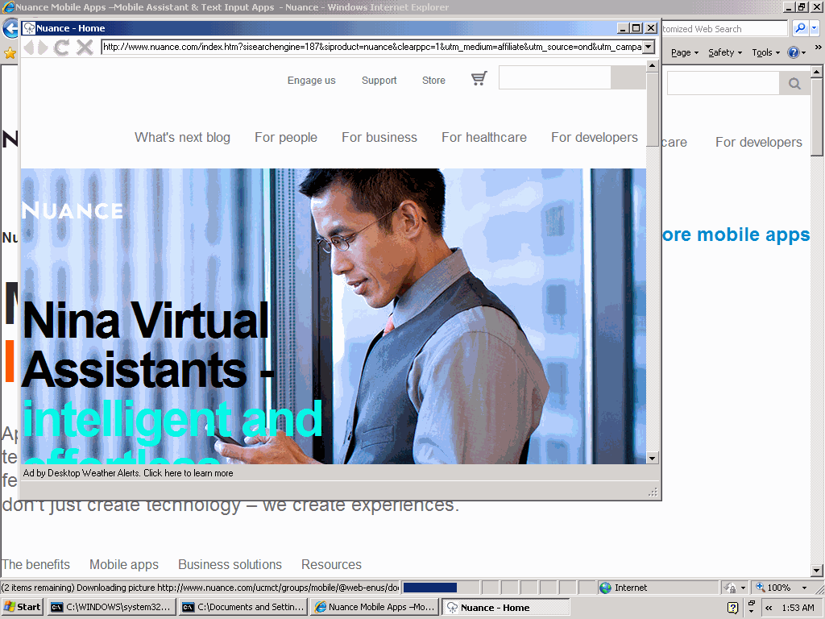Image resolution: width=825 pixels, height=619 pixels.
Task: Select For developers on the background page
Action: click(x=758, y=142)
